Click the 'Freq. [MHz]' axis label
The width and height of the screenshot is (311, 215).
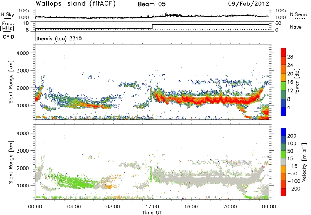point(7,26)
